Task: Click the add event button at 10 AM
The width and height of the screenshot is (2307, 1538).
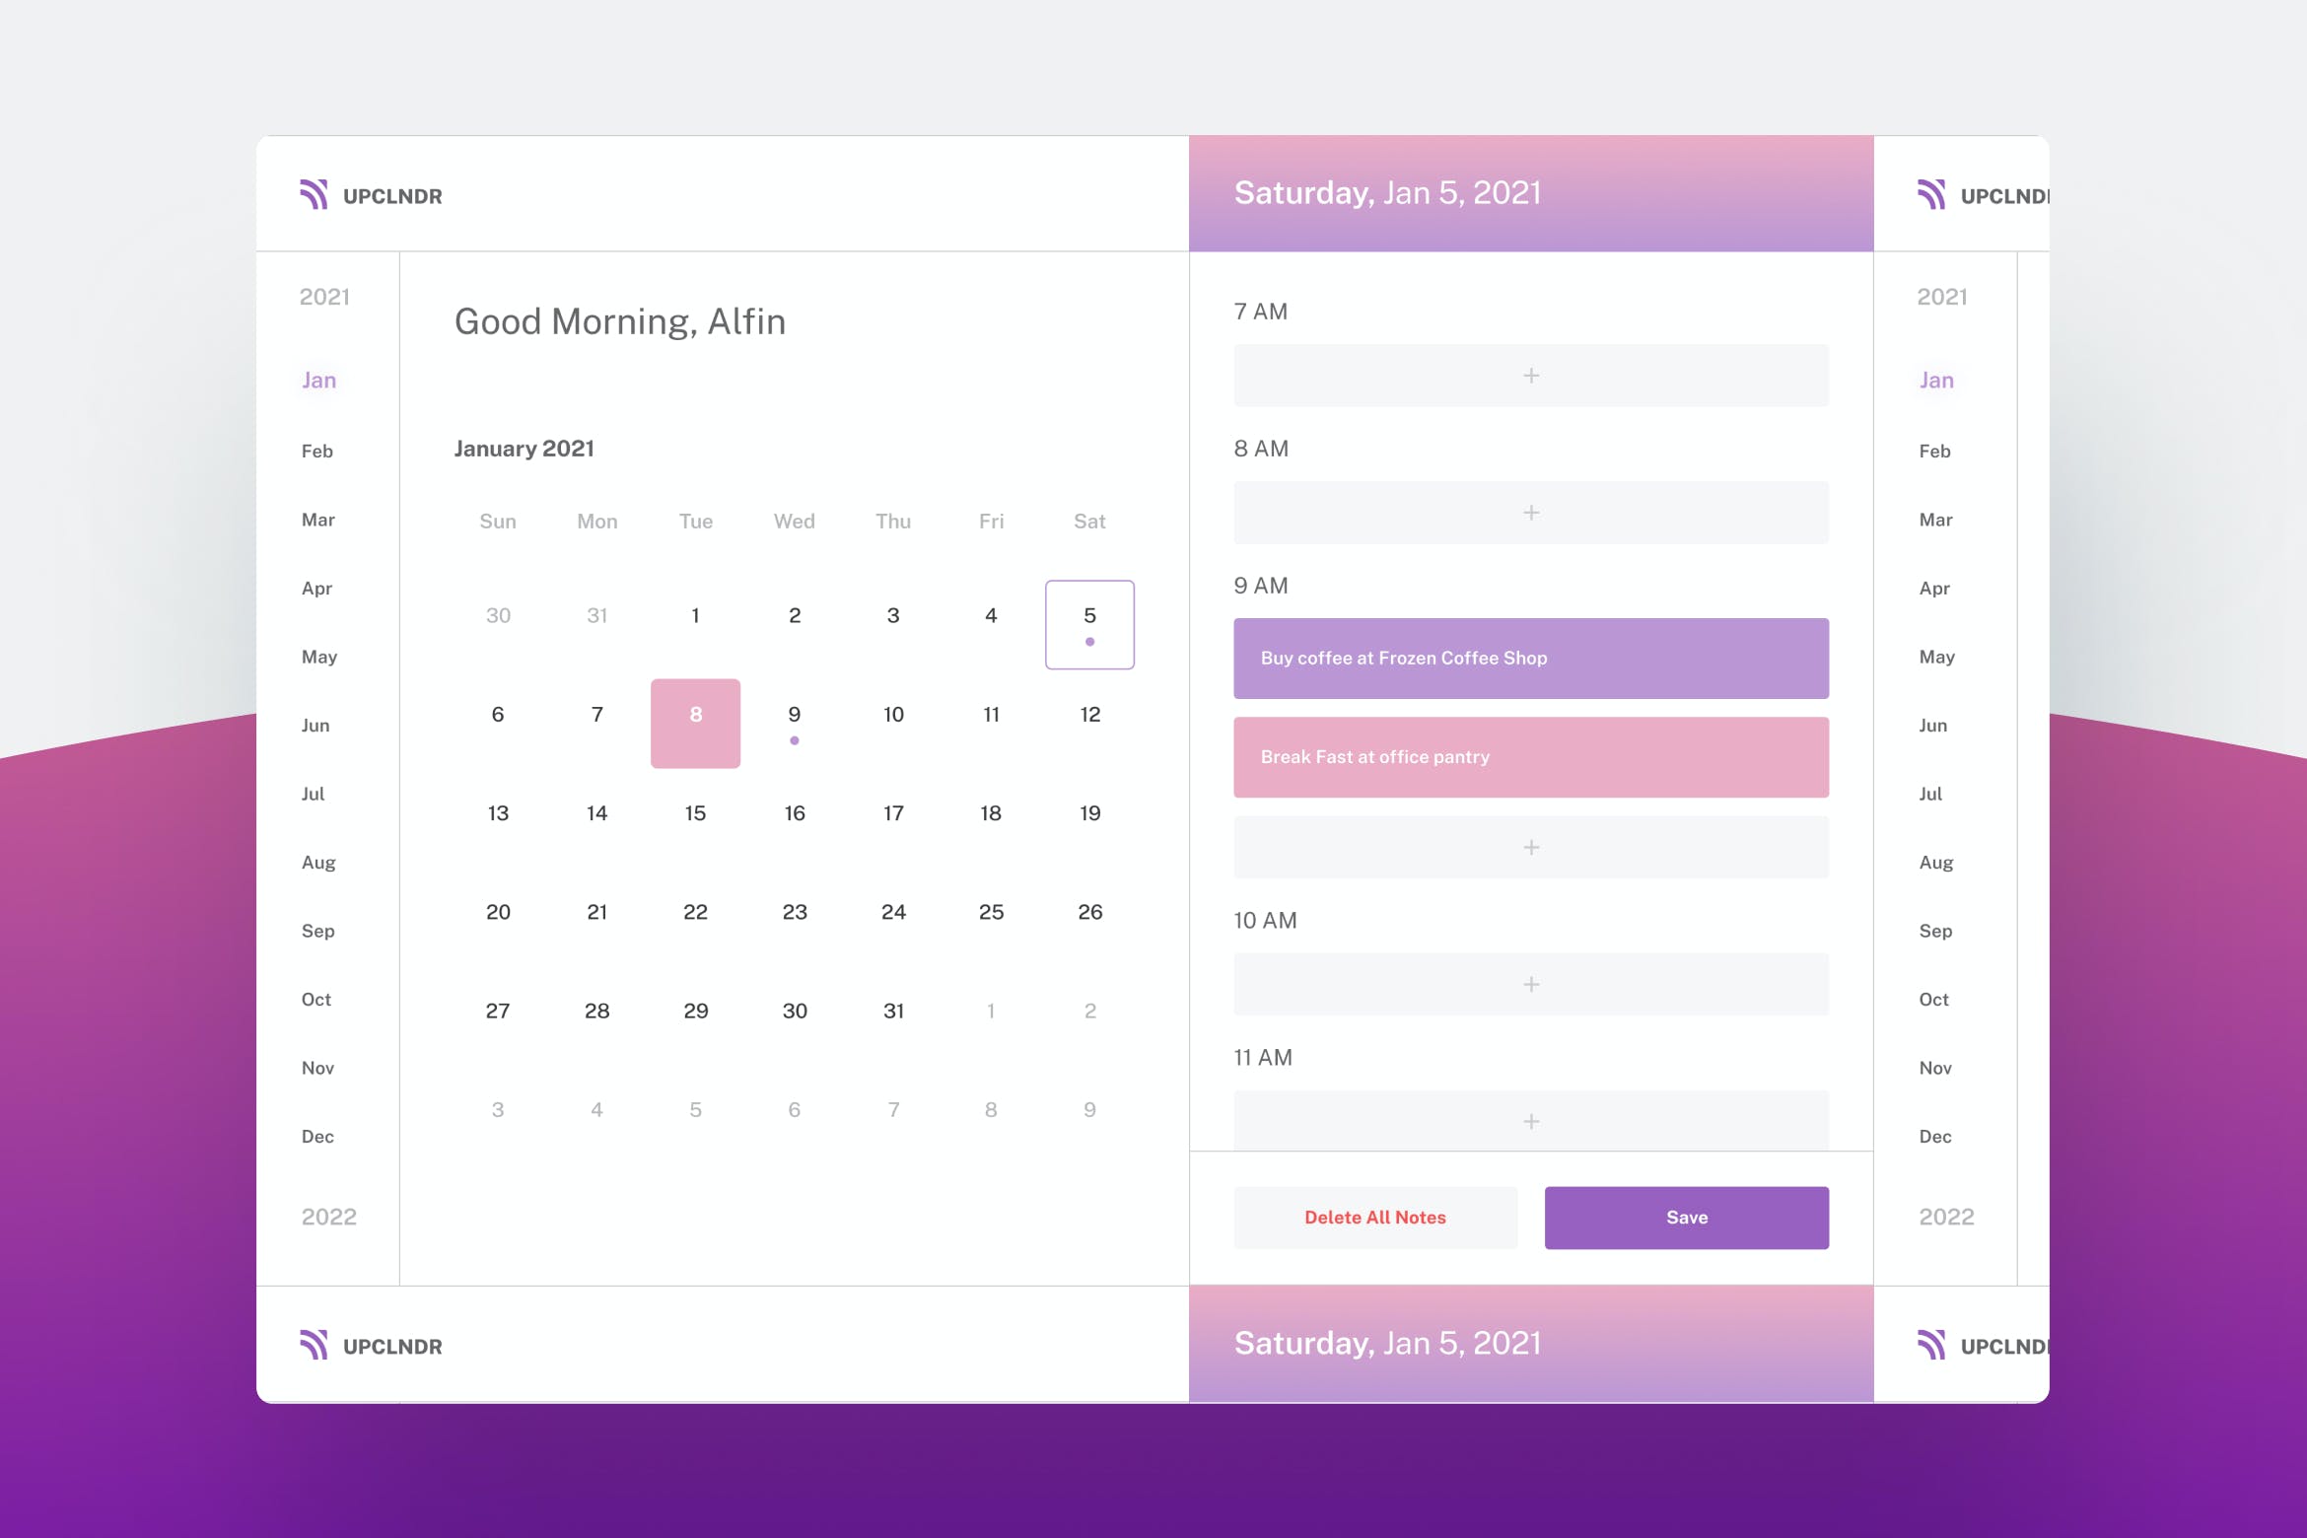Action: click(x=1531, y=984)
